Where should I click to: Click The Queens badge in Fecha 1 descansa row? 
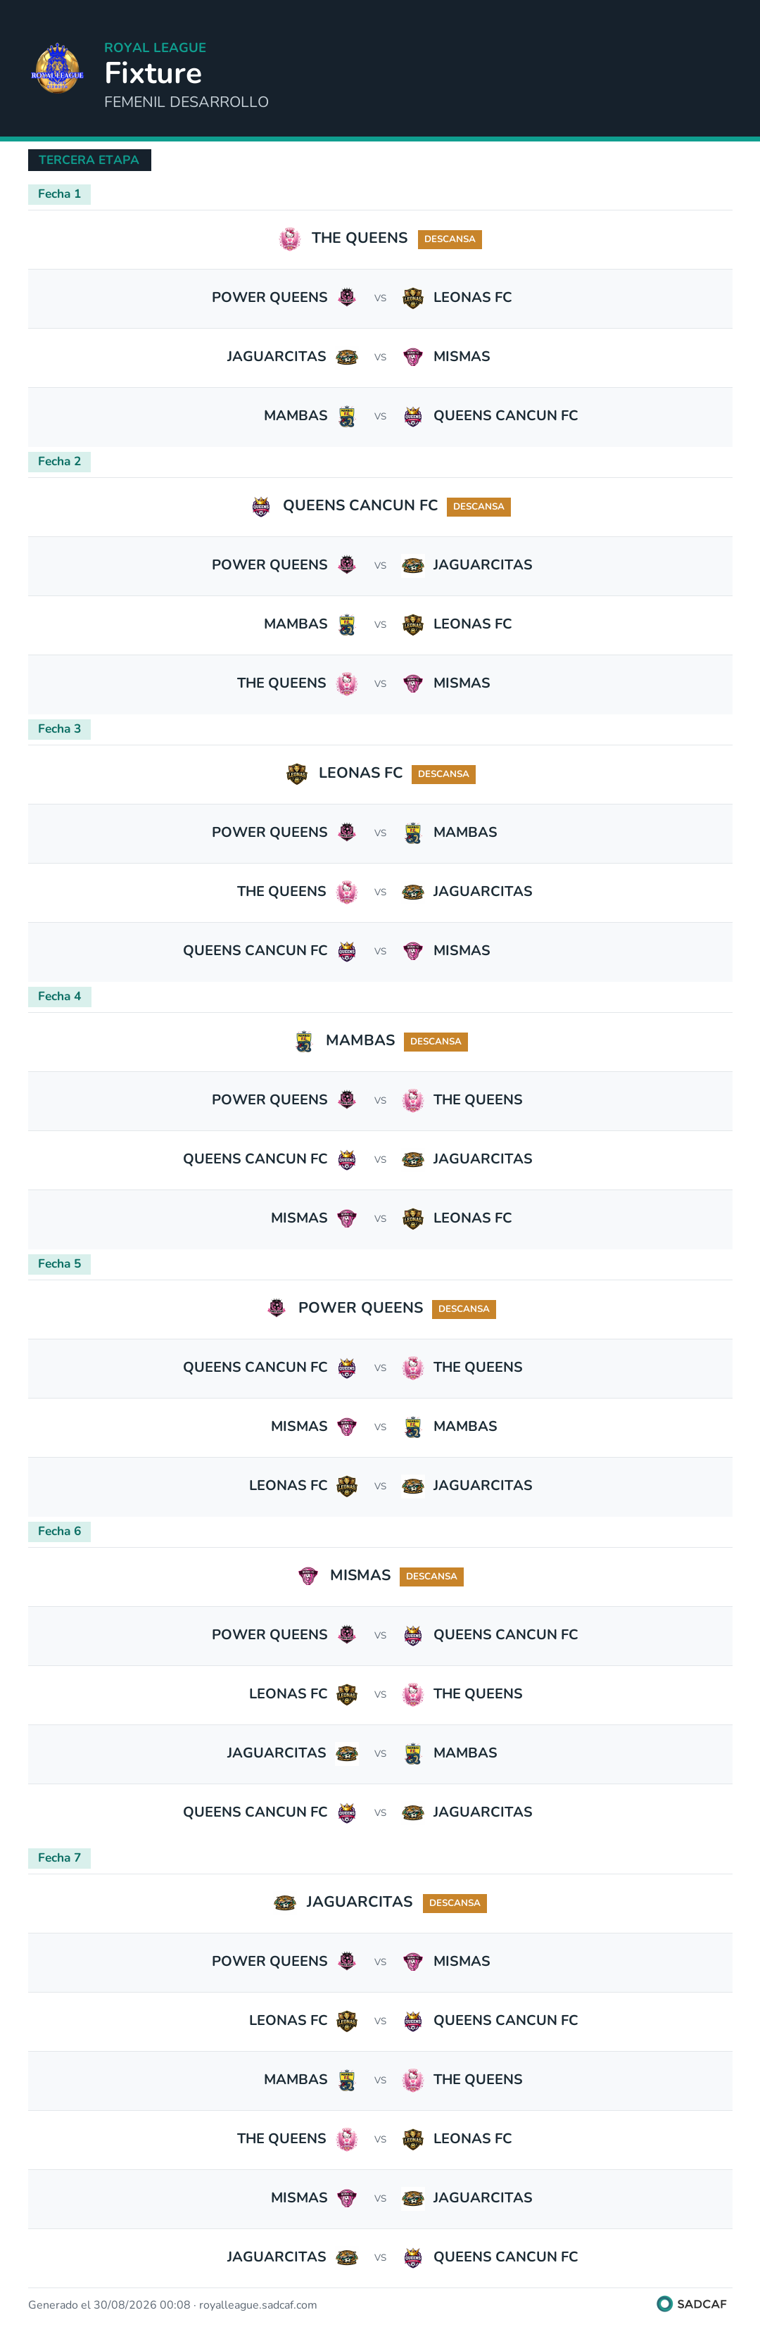point(289,239)
